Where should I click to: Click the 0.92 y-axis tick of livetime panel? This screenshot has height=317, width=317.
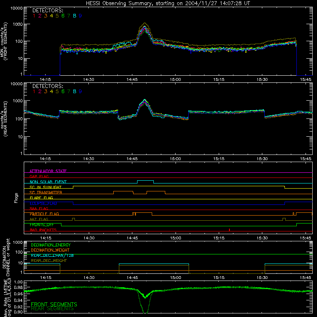(18, 307)
